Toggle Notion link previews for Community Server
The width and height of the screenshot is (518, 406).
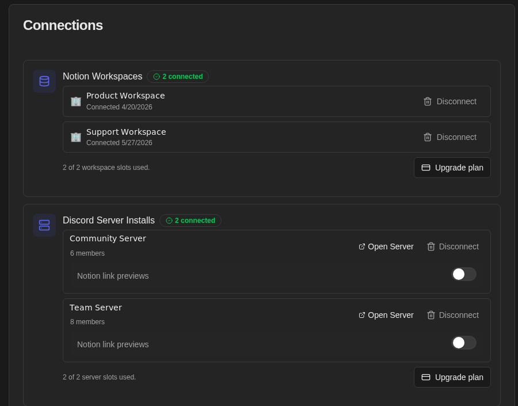tap(464, 274)
